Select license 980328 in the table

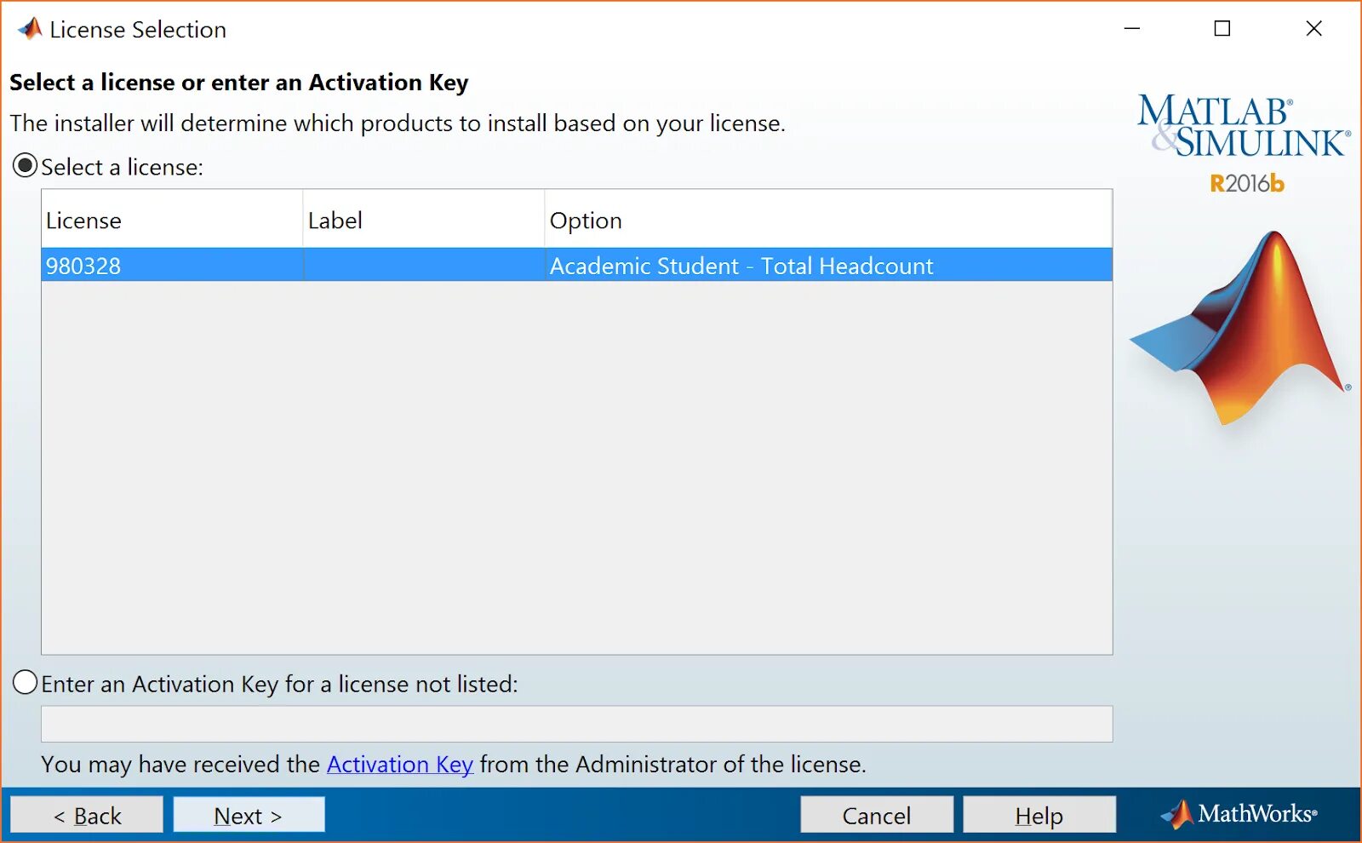(577, 265)
